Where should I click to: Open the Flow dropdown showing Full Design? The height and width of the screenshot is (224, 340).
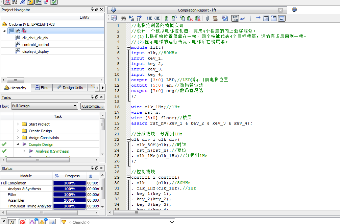click(44, 106)
